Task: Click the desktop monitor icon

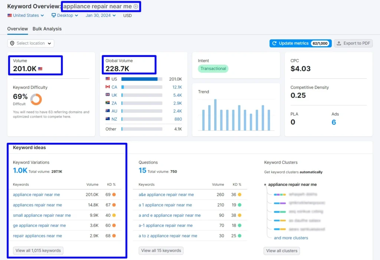Action: point(53,15)
